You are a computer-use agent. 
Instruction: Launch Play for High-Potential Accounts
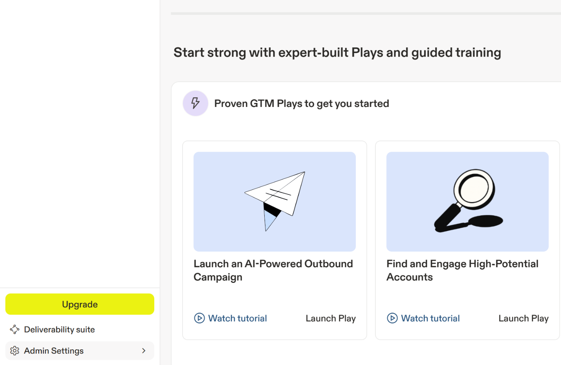[524, 318]
